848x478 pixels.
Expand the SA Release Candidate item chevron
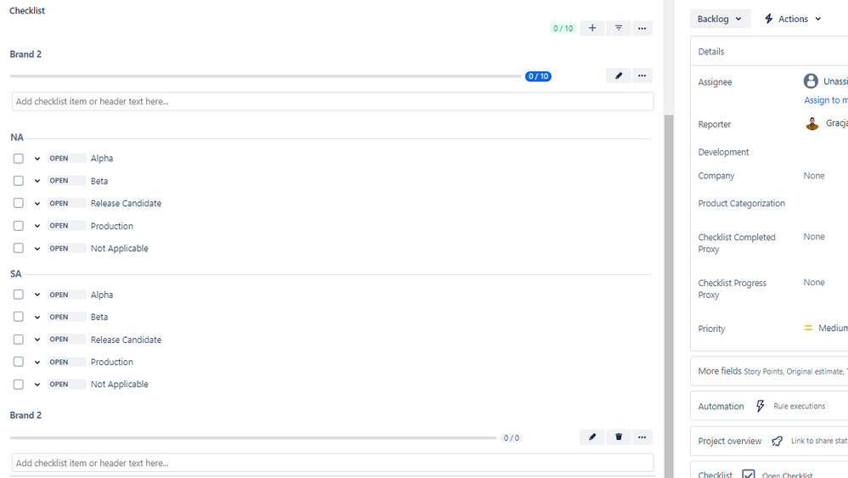37,340
